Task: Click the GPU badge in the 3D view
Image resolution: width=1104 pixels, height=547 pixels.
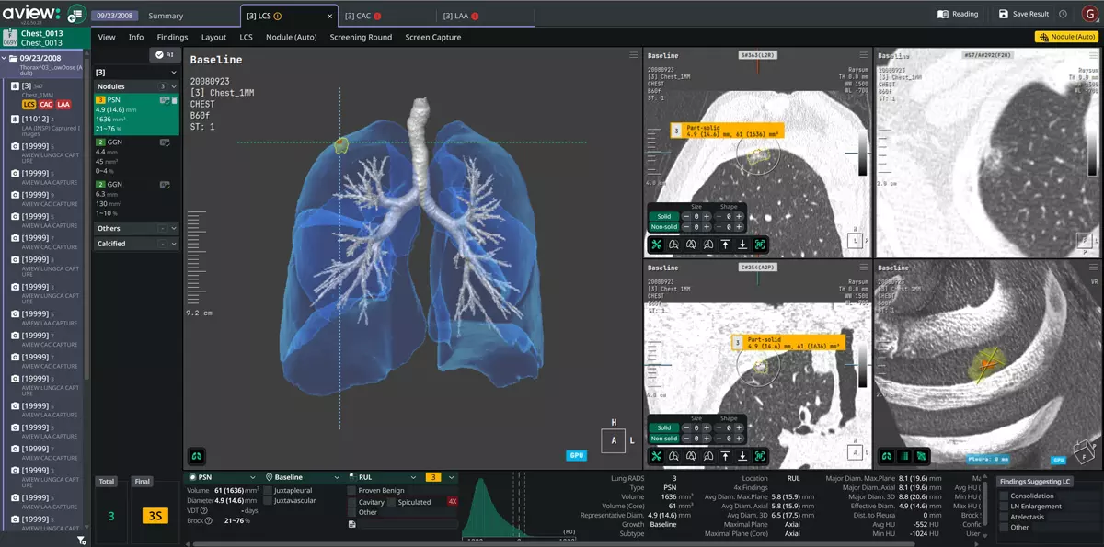Action: [577, 455]
